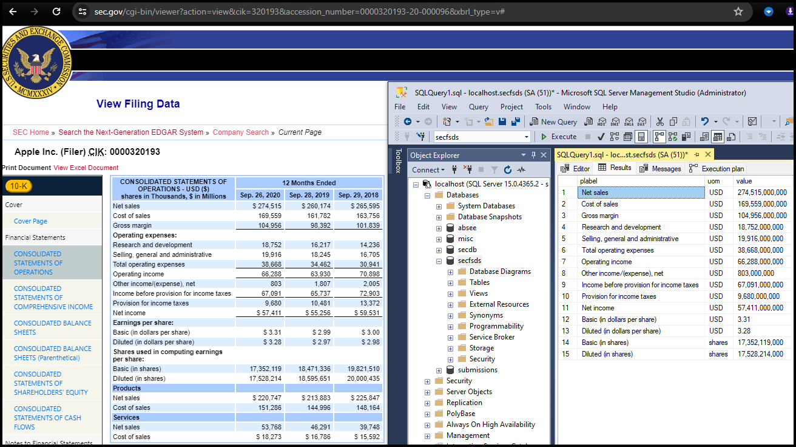Click the Connect Object Explorer plug icon
This screenshot has height=447, width=796.
[454, 169]
